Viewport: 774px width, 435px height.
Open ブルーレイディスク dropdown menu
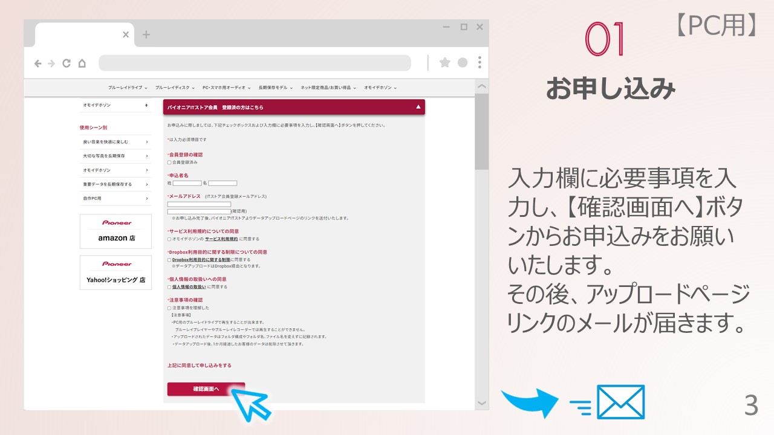175,88
